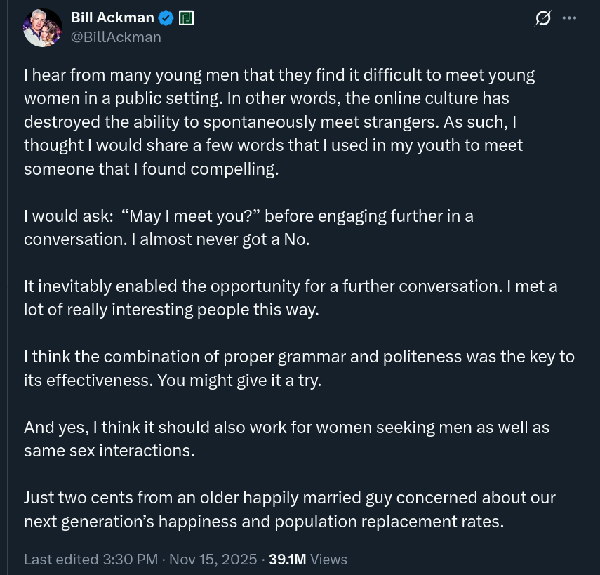Click the 39.1M view count
The image size is (600, 575).
tap(288, 559)
